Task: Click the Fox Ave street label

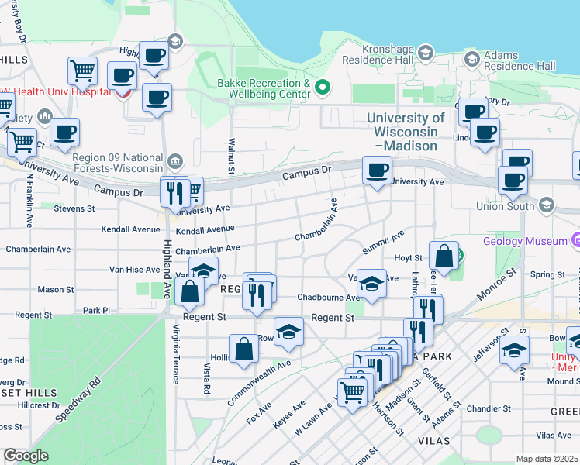Action: (x=259, y=413)
